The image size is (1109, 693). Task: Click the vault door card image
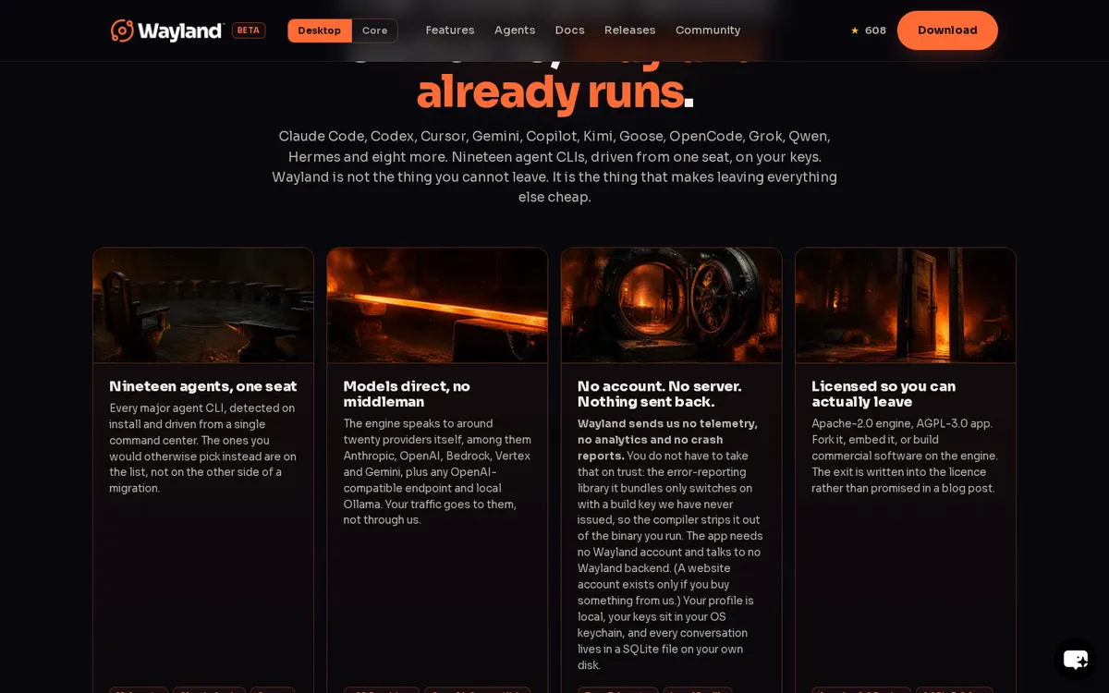point(672,305)
